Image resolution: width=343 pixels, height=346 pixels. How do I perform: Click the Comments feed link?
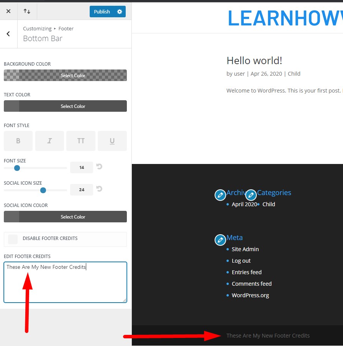[x=252, y=284]
